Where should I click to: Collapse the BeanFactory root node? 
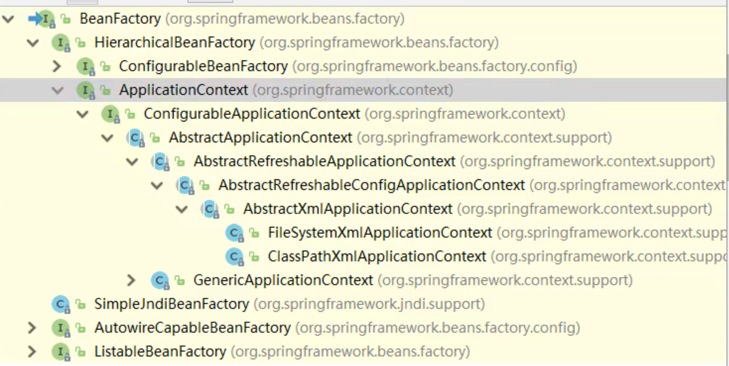point(8,19)
